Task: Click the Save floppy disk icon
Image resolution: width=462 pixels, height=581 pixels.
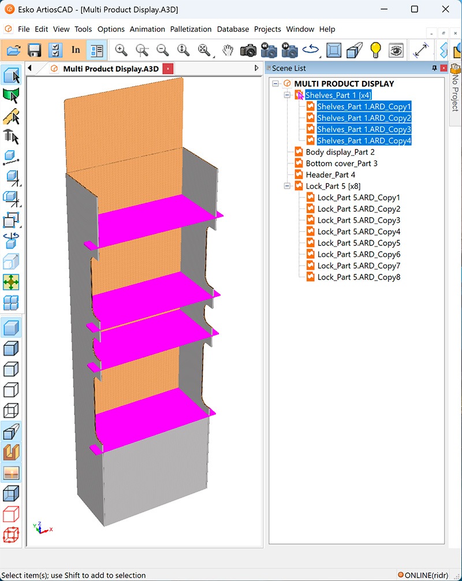Action: coord(35,50)
